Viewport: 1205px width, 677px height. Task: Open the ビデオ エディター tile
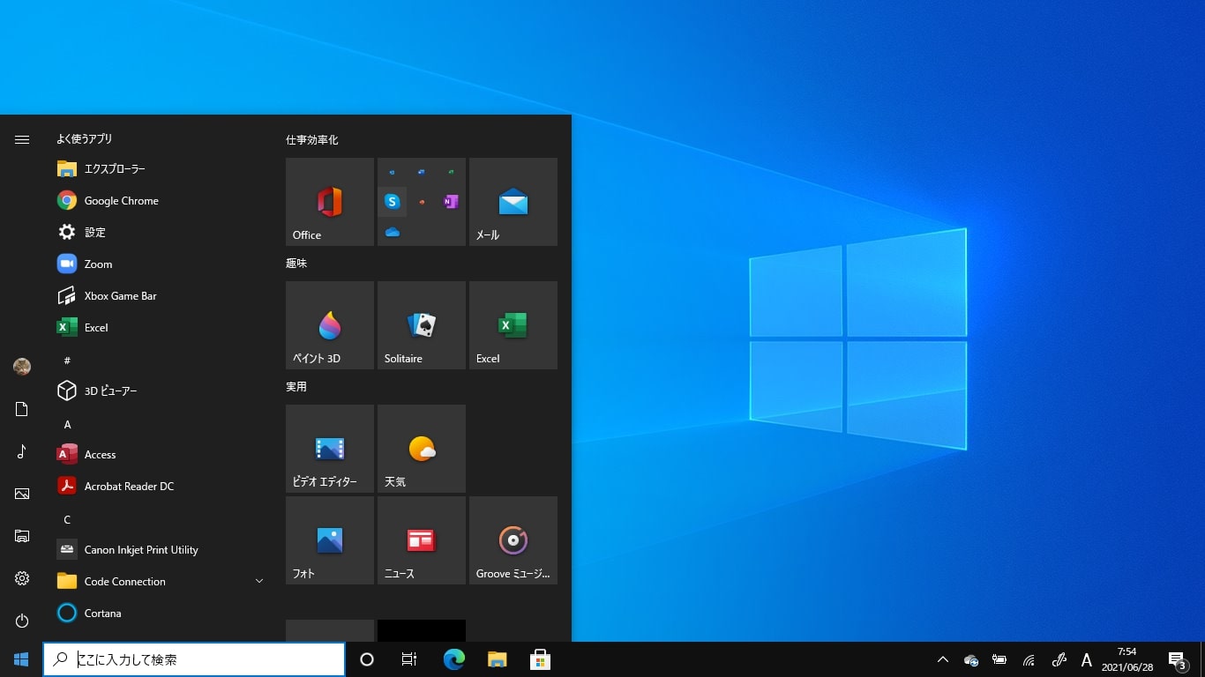330,449
